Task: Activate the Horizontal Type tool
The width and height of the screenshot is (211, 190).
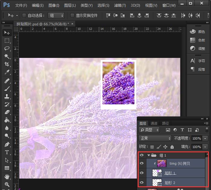Action: [7, 152]
